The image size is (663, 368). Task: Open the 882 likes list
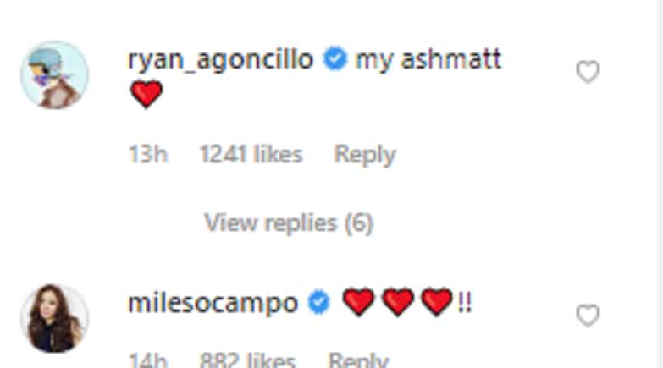pyautogui.click(x=247, y=360)
